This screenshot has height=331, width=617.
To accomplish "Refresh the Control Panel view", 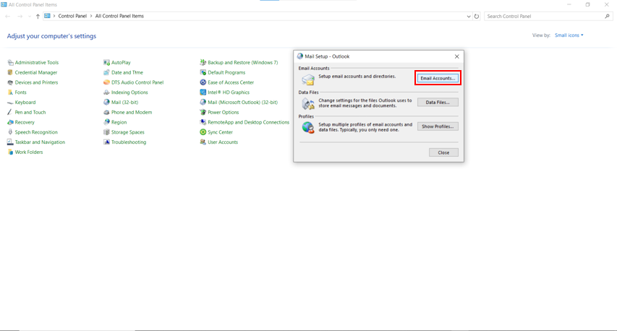I will click(477, 17).
